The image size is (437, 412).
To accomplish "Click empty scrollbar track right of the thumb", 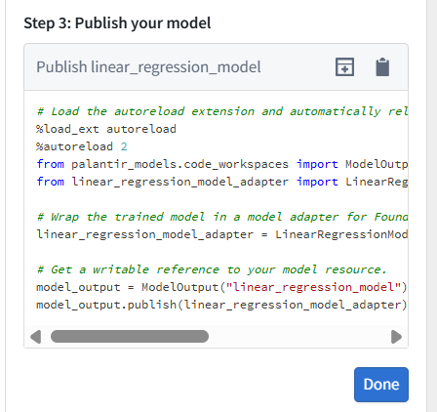I will tap(299, 337).
